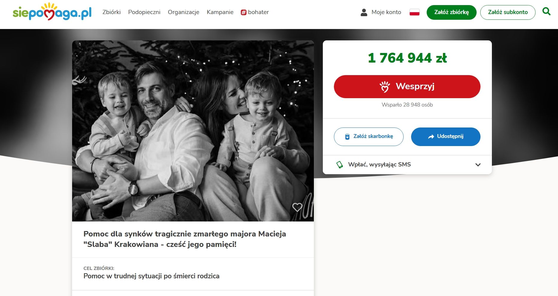Viewport: 558px width, 296px height.
Task: Toggle the heart favorite icon on photo
Action: 297,207
